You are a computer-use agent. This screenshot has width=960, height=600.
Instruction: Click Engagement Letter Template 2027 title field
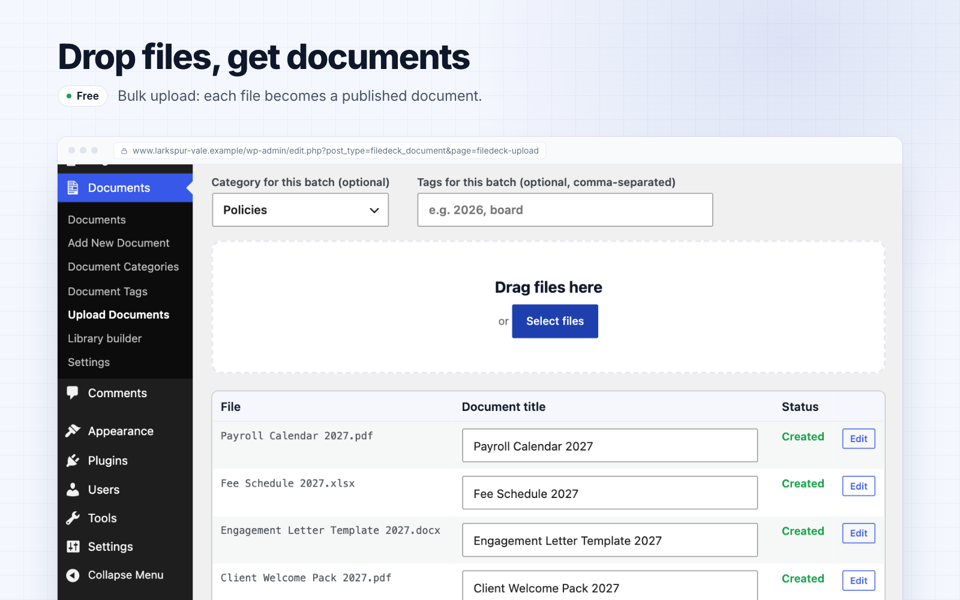[x=610, y=540]
